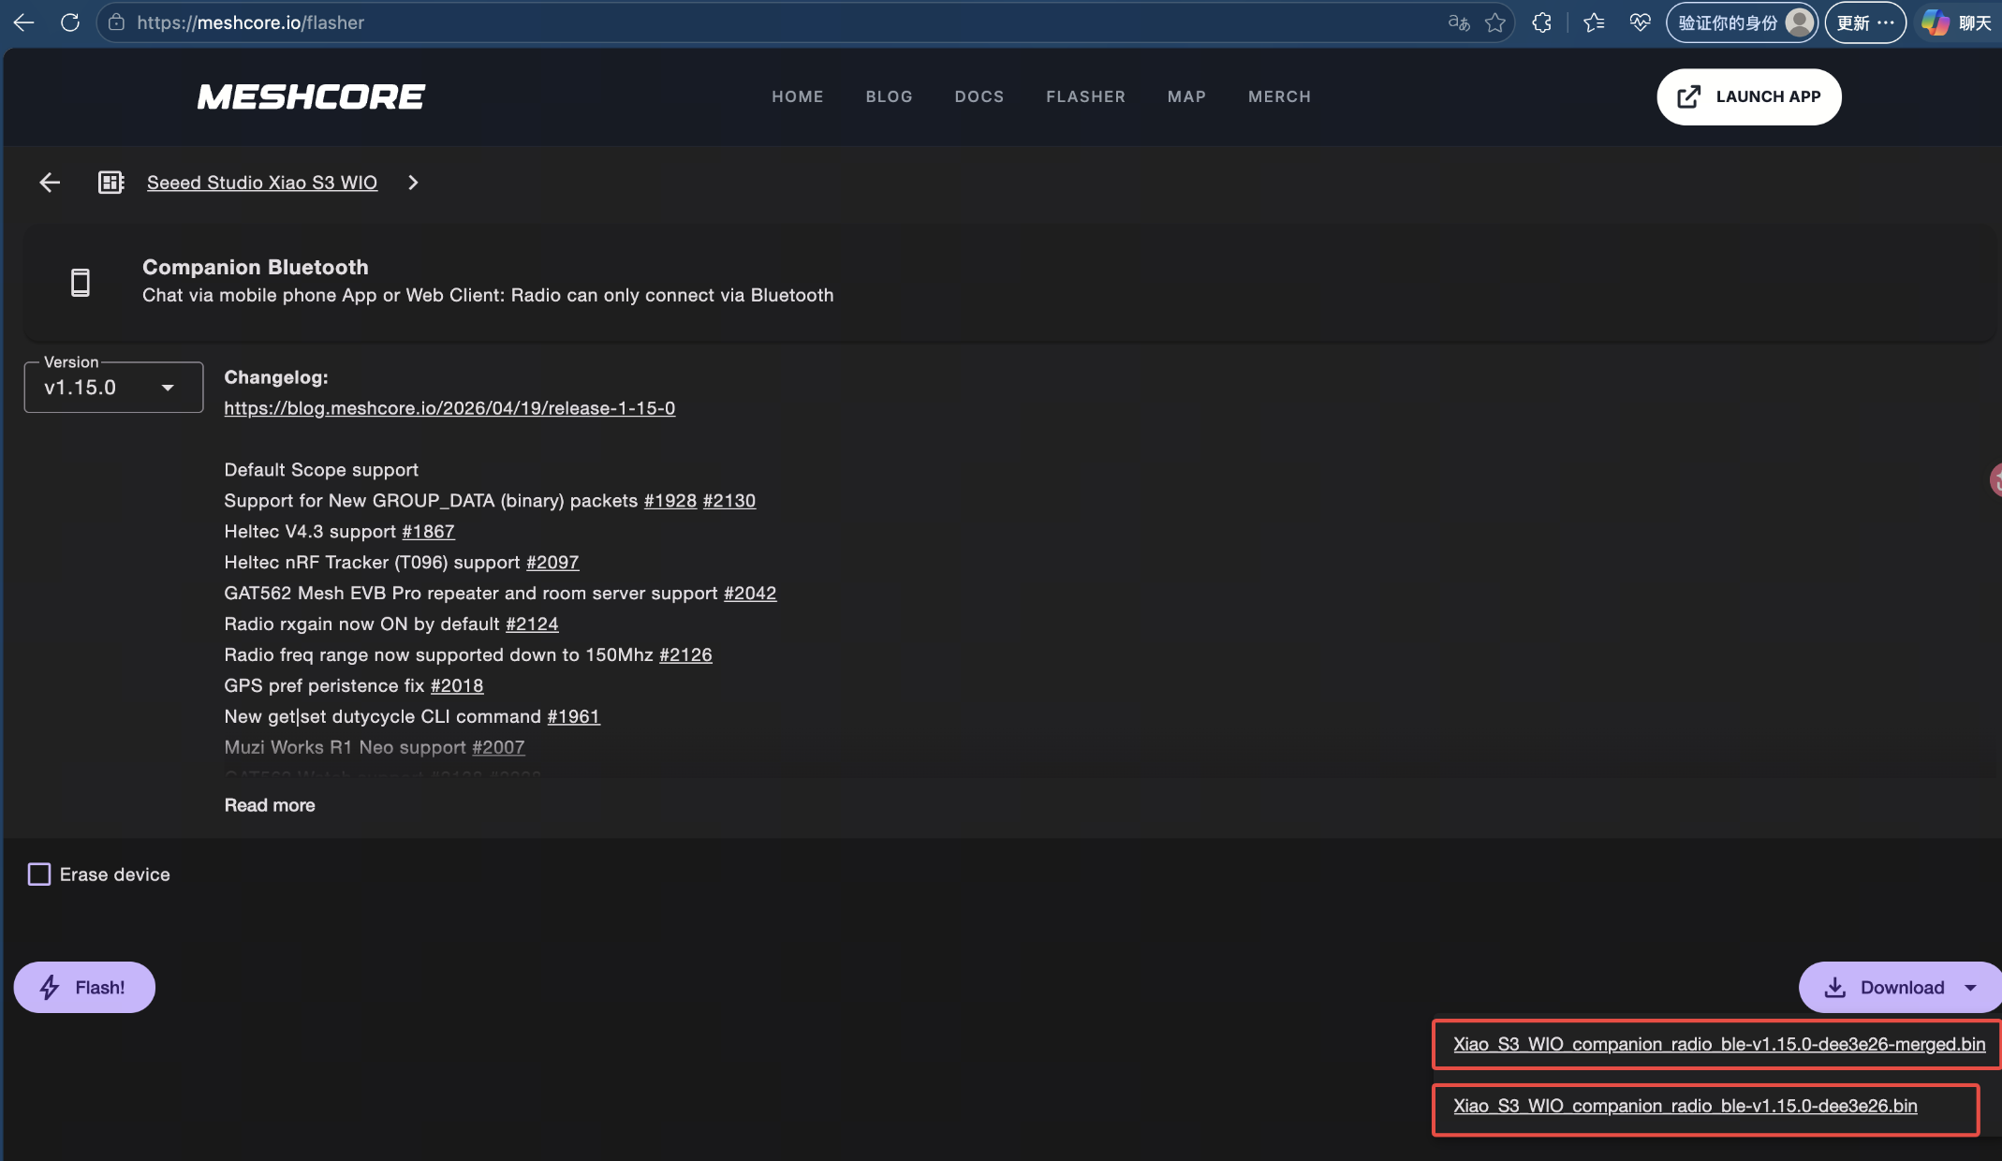The image size is (2002, 1161).
Task: Open the HOME nav item
Action: tap(798, 96)
